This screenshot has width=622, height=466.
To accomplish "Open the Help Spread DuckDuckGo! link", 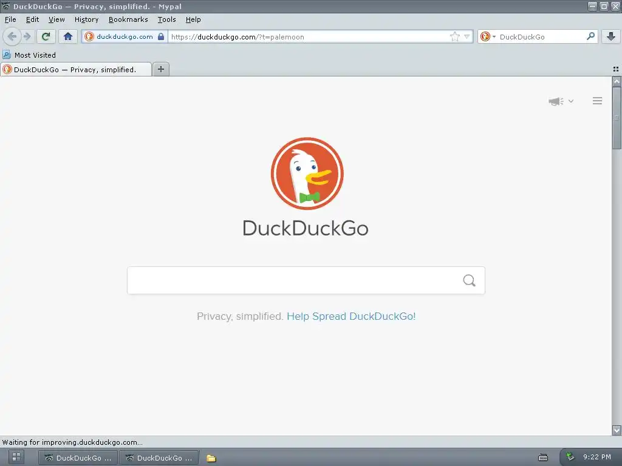I will [351, 316].
